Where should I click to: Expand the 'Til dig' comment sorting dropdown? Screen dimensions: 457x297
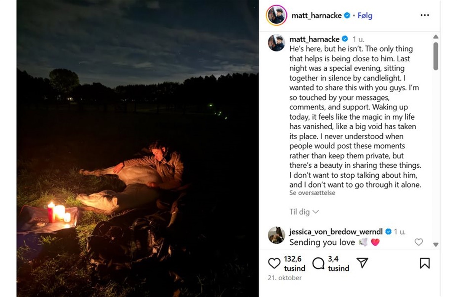pyautogui.click(x=304, y=212)
